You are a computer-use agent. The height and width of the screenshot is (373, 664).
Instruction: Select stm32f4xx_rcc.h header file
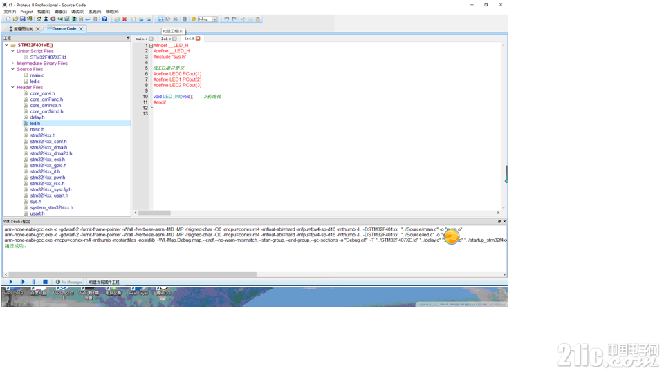click(x=47, y=184)
